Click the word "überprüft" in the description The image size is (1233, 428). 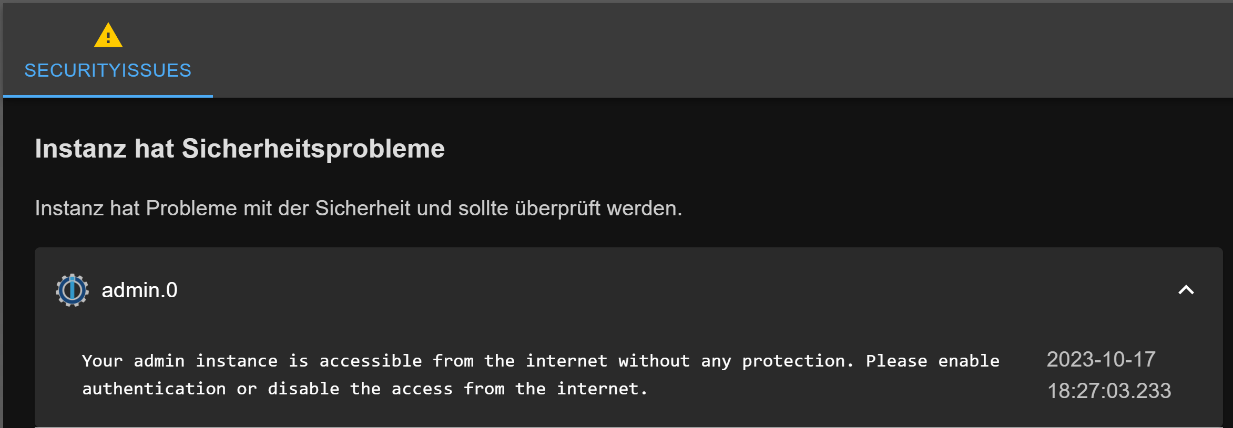click(x=557, y=208)
